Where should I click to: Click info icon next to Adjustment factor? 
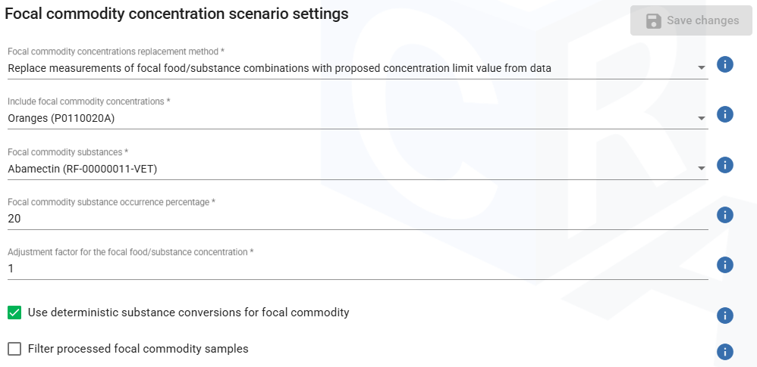click(724, 265)
